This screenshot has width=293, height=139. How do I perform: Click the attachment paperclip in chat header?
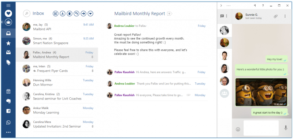coord(276,16)
